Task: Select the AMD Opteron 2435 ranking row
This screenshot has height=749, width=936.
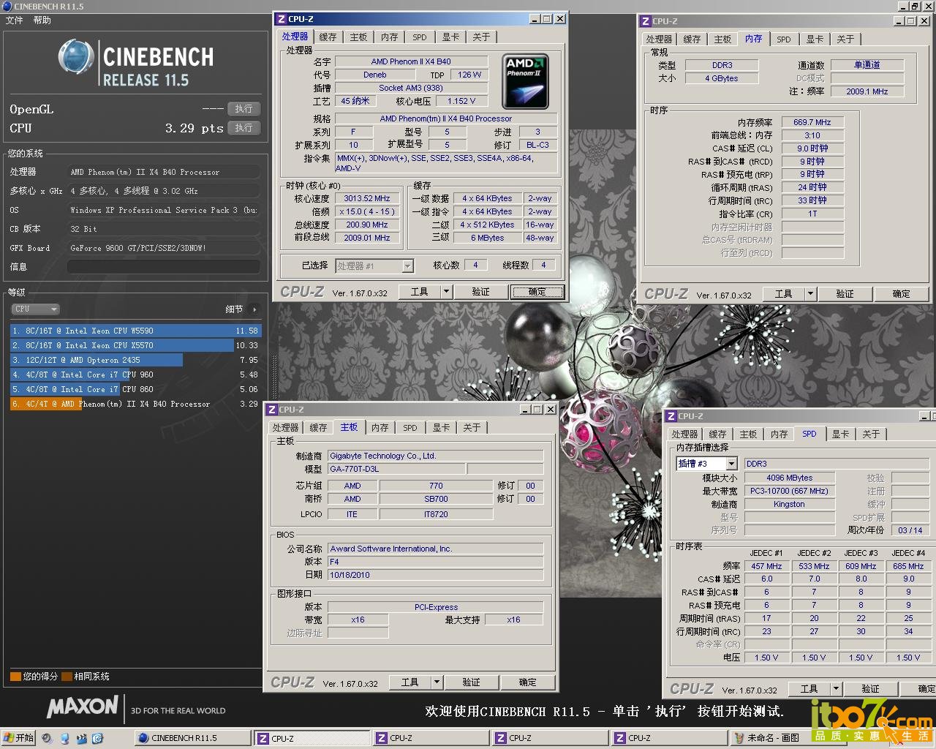Action: (x=135, y=360)
